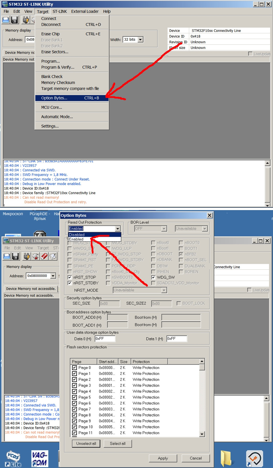Click Protection column header in sectors table

pyautogui.click(x=149, y=362)
